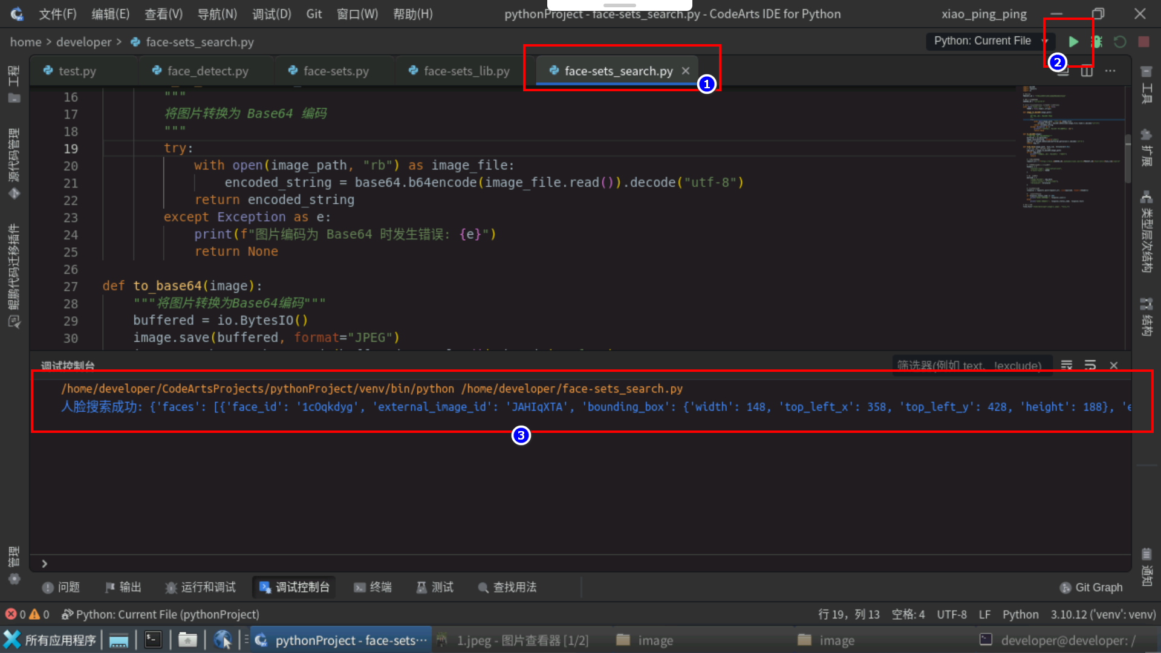
Task: Open the 调试(D) menu
Action: pos(272,14)
